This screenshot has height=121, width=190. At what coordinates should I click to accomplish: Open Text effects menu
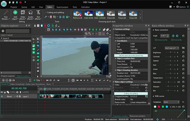pyautogui.click(x=38, y=15)
